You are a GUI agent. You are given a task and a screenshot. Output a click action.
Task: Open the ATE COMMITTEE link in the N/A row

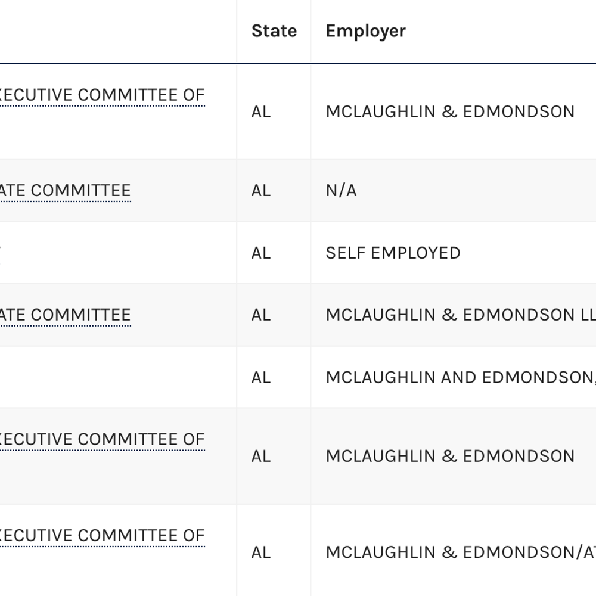click(66, 191)
